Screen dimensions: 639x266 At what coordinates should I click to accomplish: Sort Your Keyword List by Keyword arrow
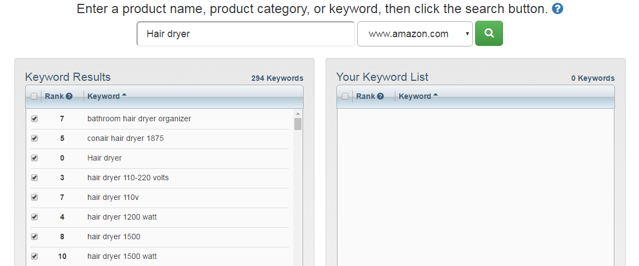point(436,96)
